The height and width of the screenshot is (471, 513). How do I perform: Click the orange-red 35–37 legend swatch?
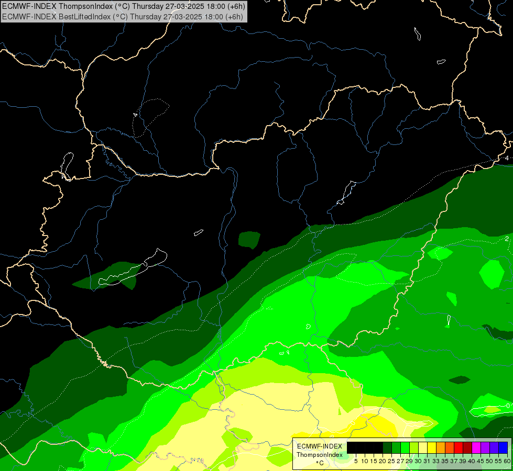click(450, 447)
